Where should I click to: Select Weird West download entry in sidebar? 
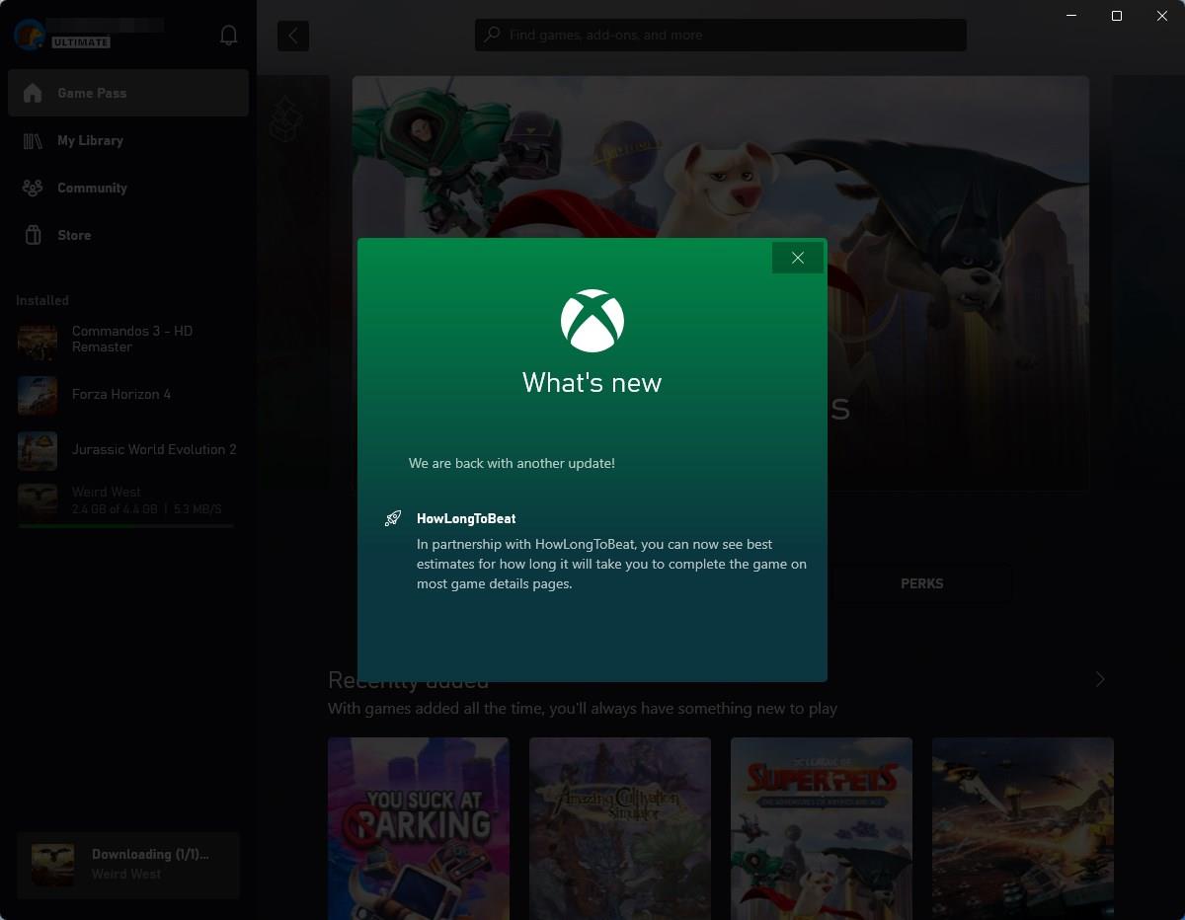pyautogui.click(x=128, y=503)
